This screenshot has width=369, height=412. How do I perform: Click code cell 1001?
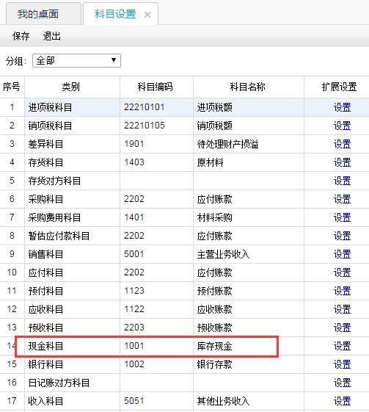pyautogui.click(x=156, y=346)
